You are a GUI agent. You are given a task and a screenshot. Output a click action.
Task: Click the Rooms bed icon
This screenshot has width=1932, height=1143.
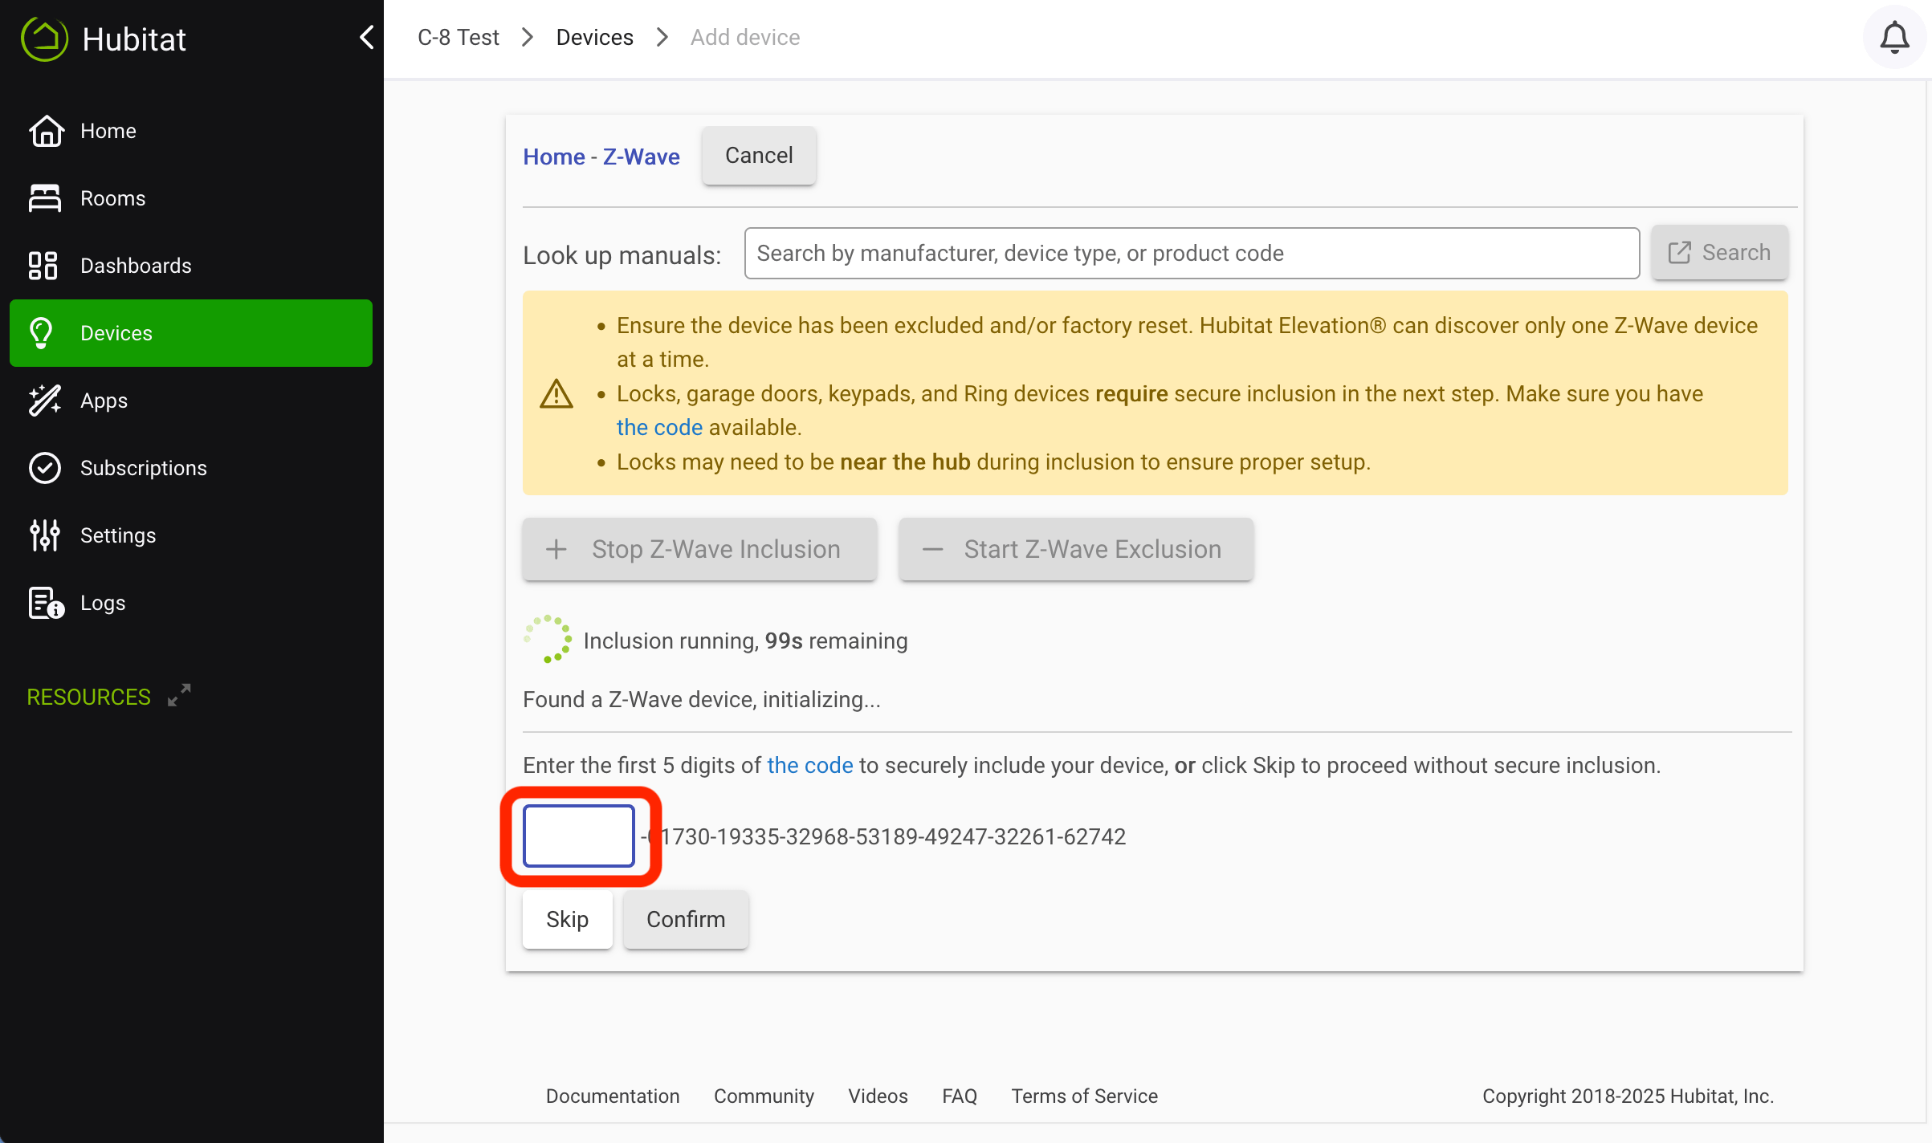(x=45, y=198)
